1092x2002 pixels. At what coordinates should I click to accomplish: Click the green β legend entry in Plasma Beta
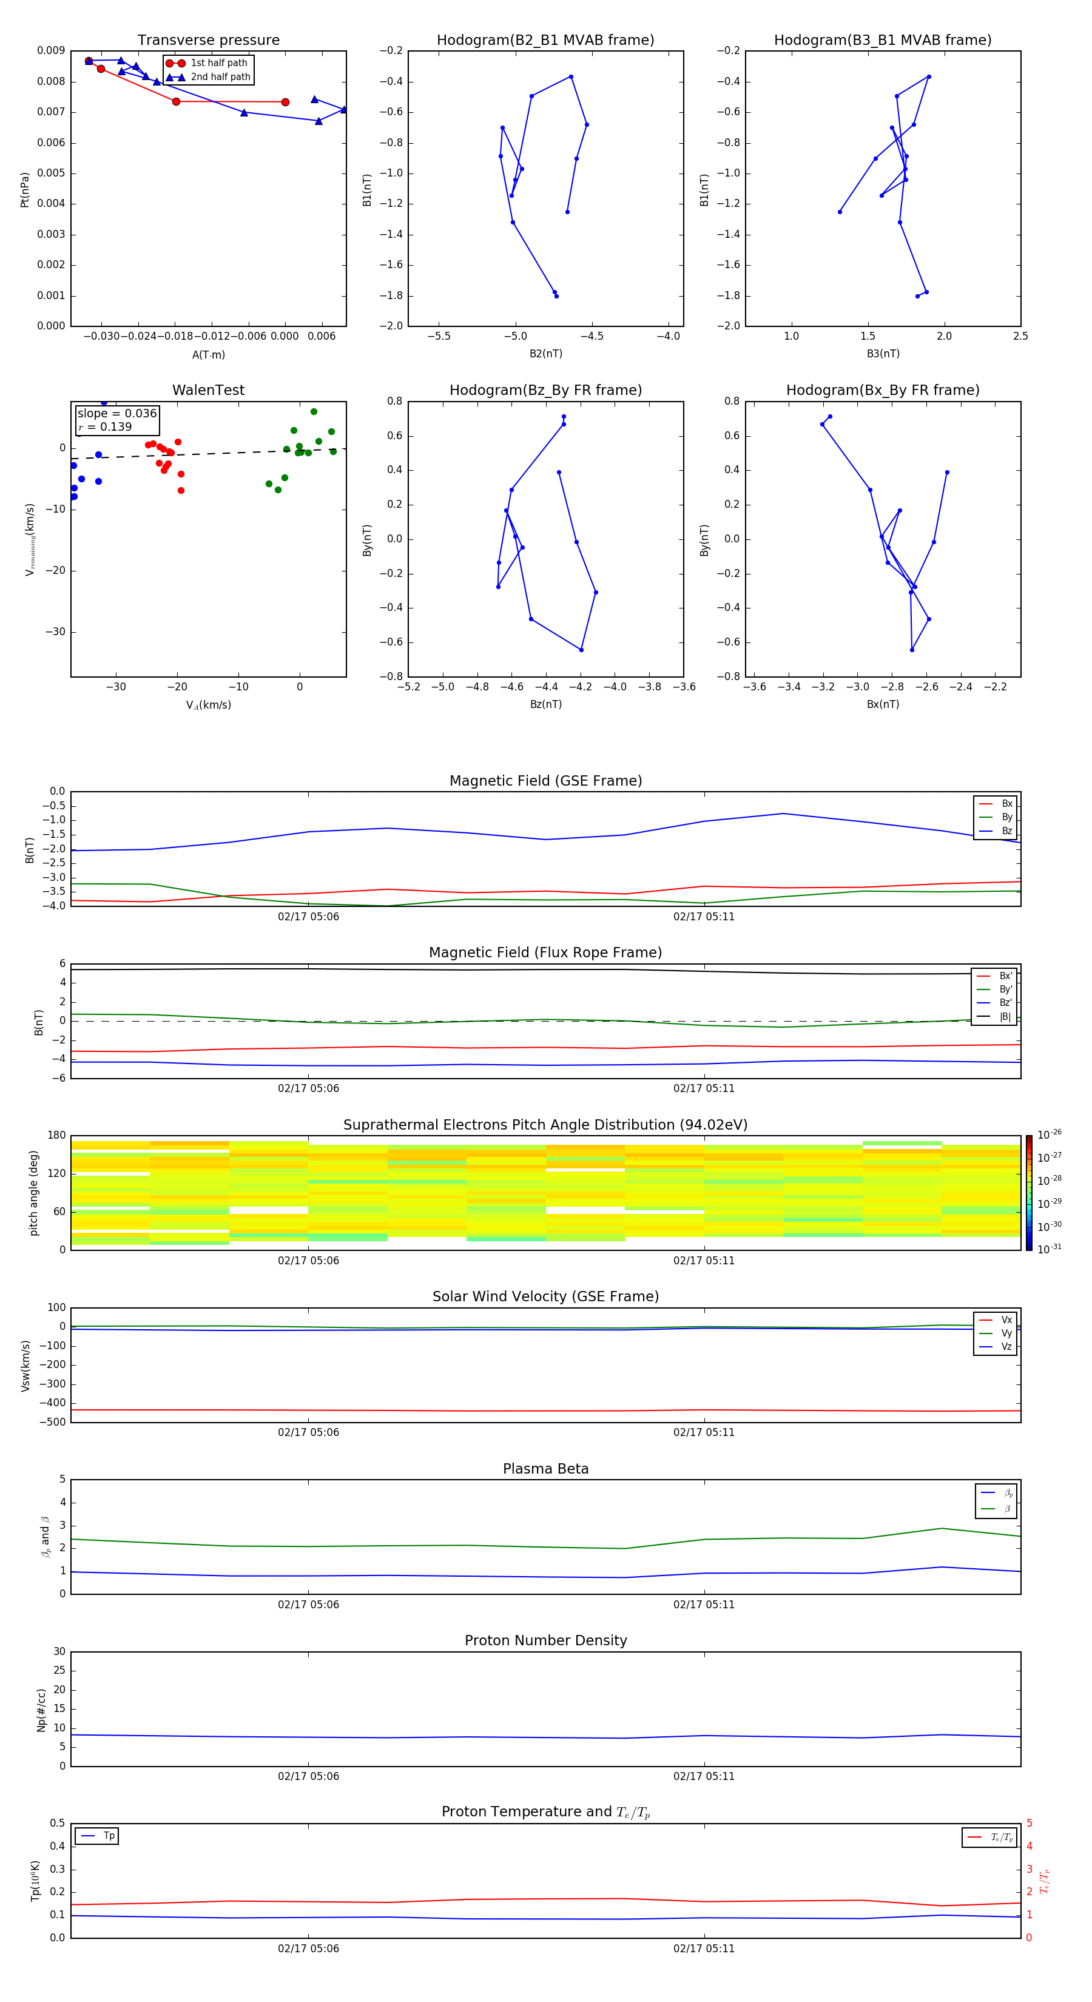[996, 1509]
